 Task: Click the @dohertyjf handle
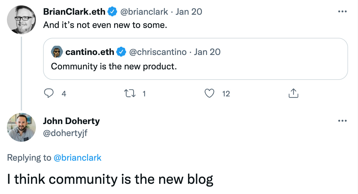click(x=65, y=133)
